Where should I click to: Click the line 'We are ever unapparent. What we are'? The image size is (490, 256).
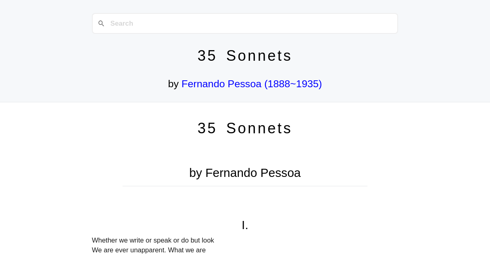[x=149, y=250]
